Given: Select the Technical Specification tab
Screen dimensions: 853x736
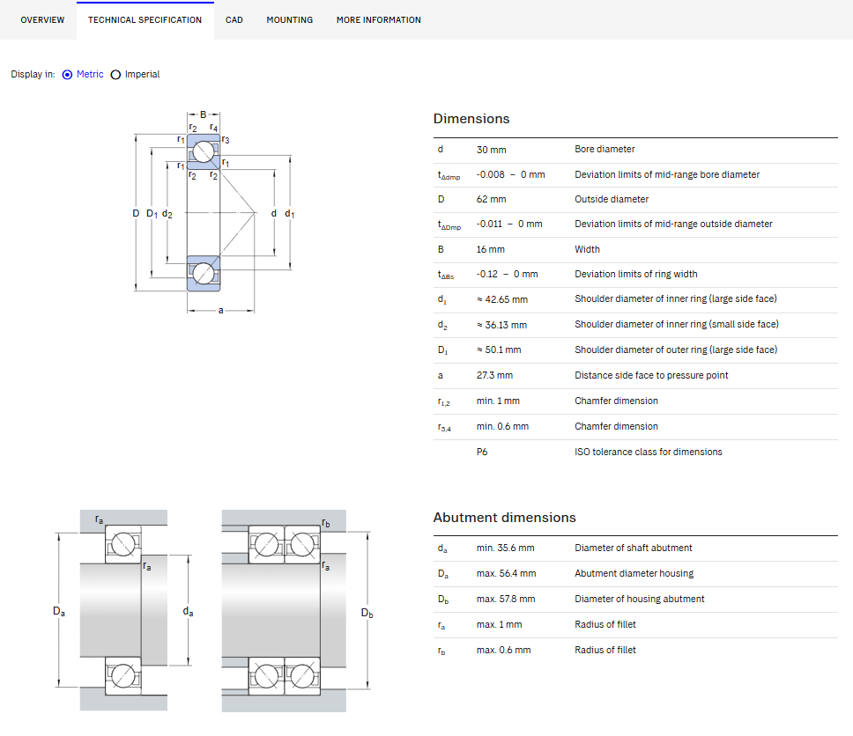Looking at the screenshot, I should click(145, 20).
